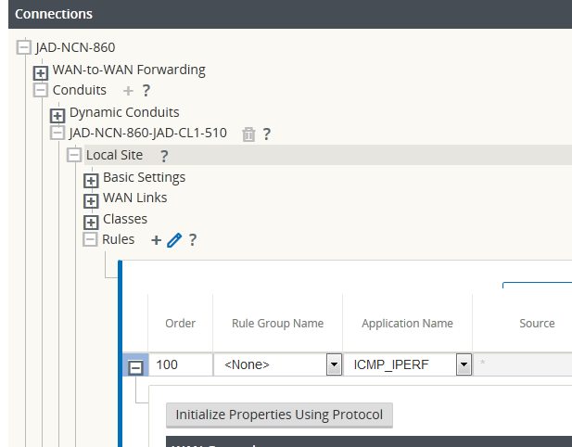
Task: Collapse the JAD-NCN-860 root node
Action: pyautogui.click(x=24, y=48)
